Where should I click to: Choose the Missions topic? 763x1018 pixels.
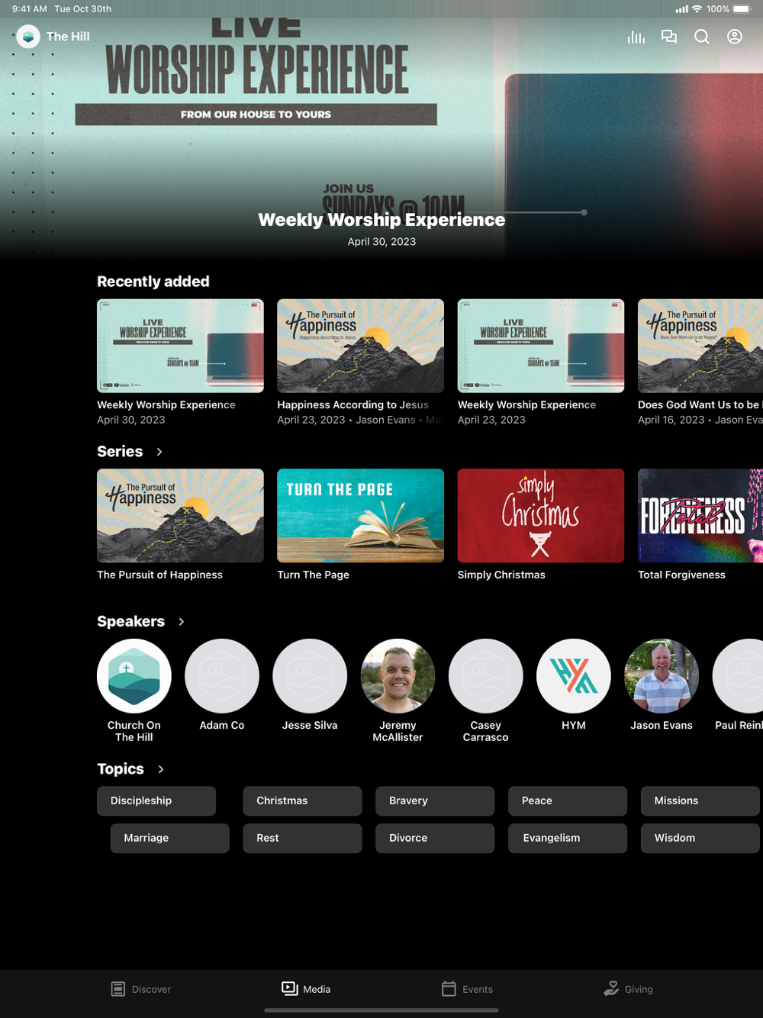coord(700,801)
